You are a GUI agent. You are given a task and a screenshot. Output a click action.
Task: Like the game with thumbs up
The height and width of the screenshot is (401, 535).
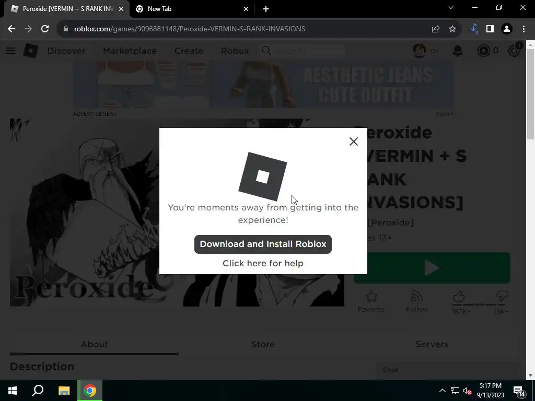(x=459, y=297)
